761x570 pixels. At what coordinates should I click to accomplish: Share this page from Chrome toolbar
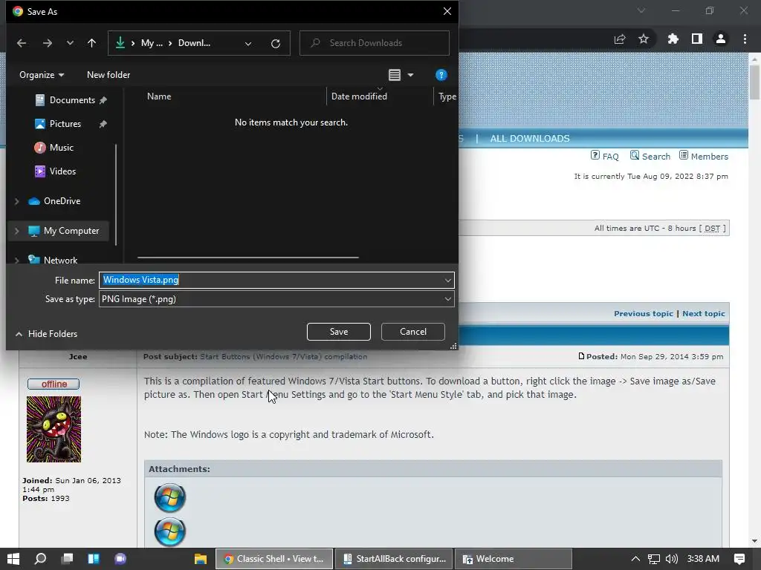pos(620,39)
